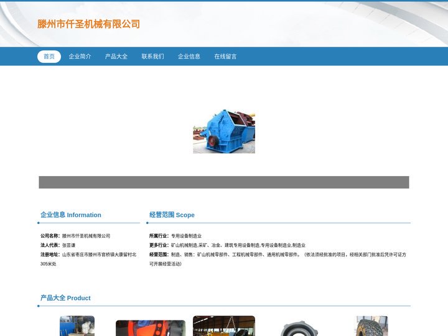Image resolution: width=448 pixels, height=336 pixels.
Task: Open 在线留言 navigation item
Action: 225,57
